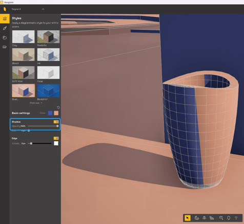Apply the Blueprint style
The width and height of the screenshot is (244, 224).
pos(48,91)
